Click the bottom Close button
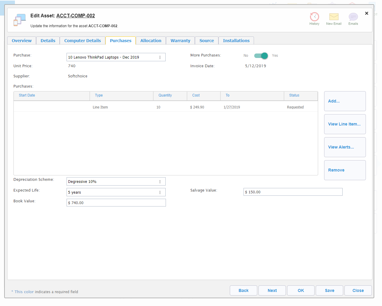The width and height of the screenshot is (382, 306). pos(358,290)
